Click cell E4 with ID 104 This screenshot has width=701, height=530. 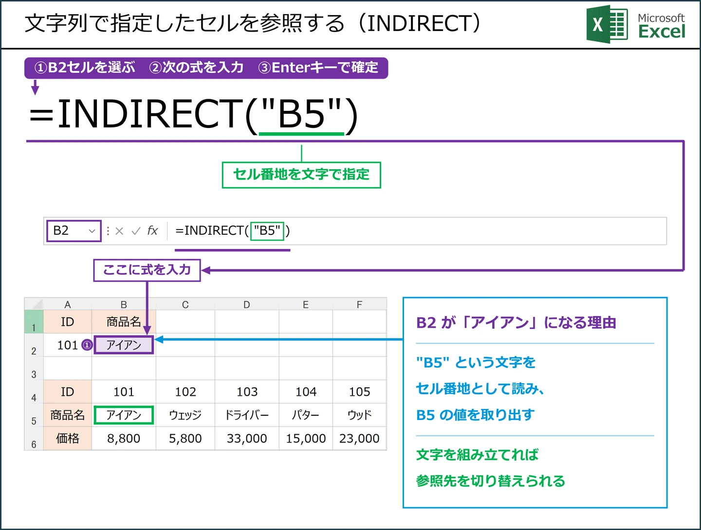pos(306,392)
